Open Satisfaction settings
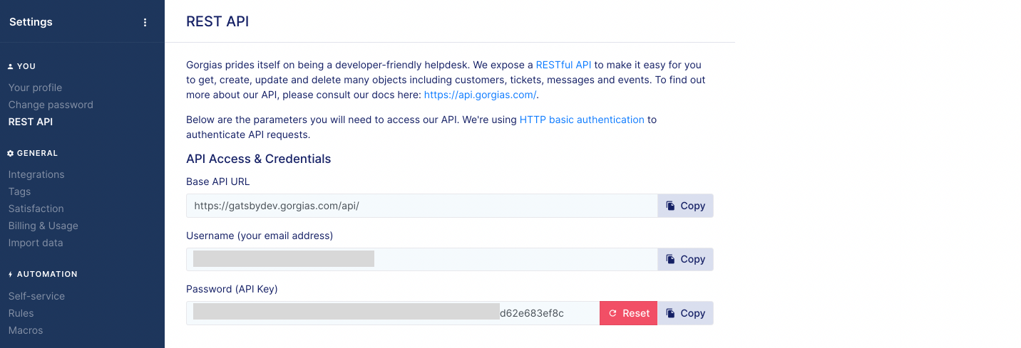This screenshot has width=1021, height=348. (x=36, y=209)
